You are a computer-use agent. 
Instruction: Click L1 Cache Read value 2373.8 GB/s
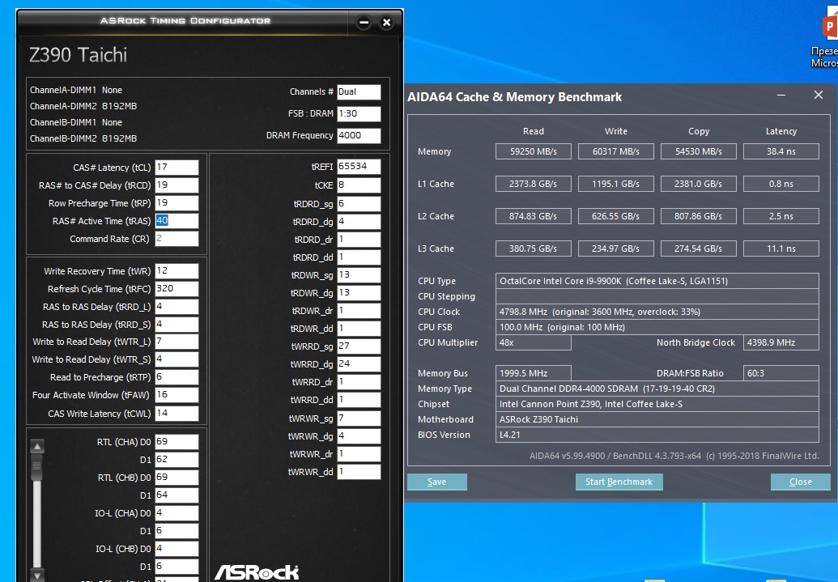534,184
